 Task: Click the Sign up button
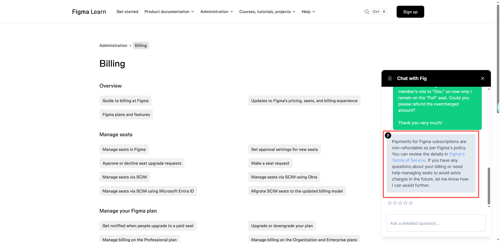410,12
